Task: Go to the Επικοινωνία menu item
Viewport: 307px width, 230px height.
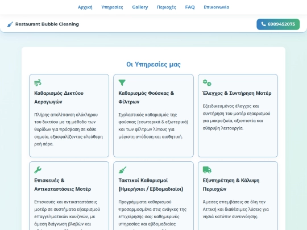Action: click(x=217, y=7)
